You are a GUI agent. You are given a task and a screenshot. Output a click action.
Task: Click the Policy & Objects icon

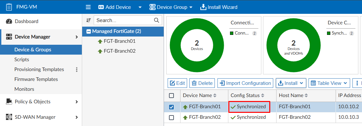coord(9,102)
